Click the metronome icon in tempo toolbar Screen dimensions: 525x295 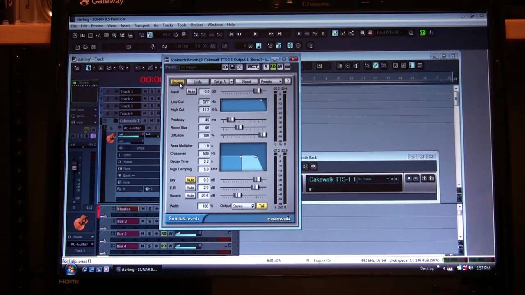(177, 35)
